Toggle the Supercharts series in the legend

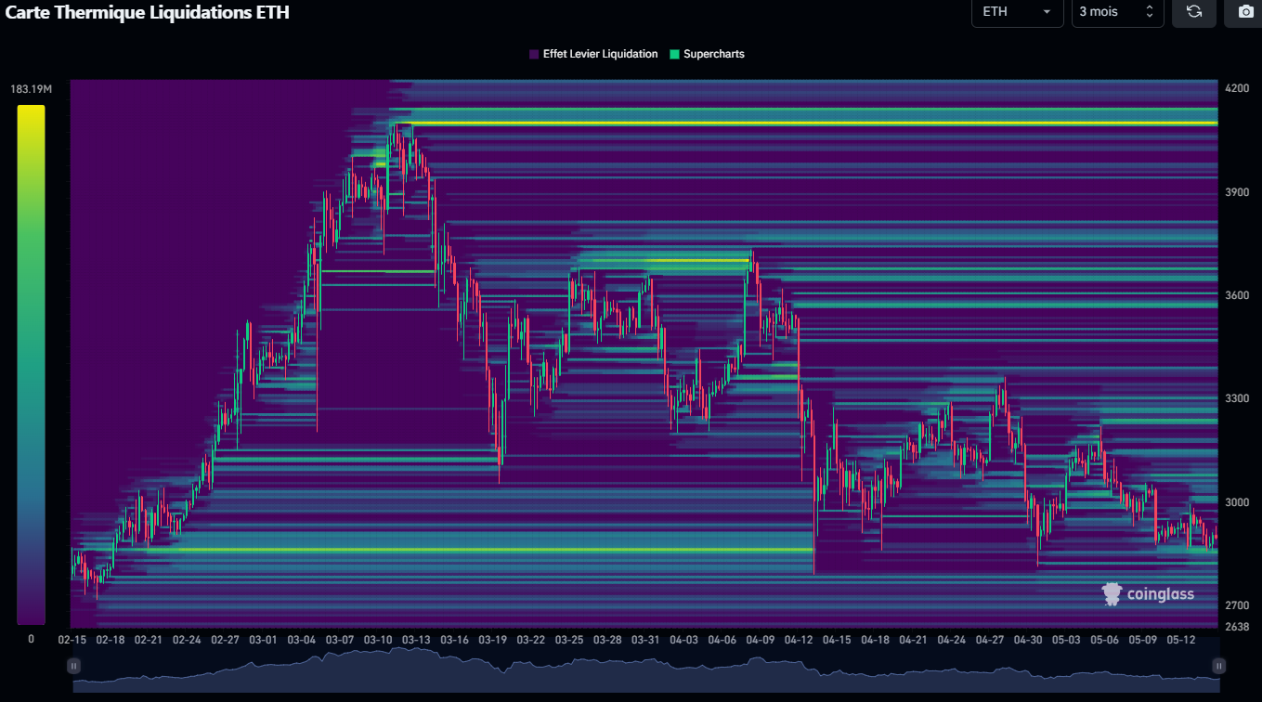pyautogui.click(x=707, y=54)
